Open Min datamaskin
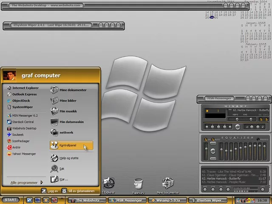 67,122
